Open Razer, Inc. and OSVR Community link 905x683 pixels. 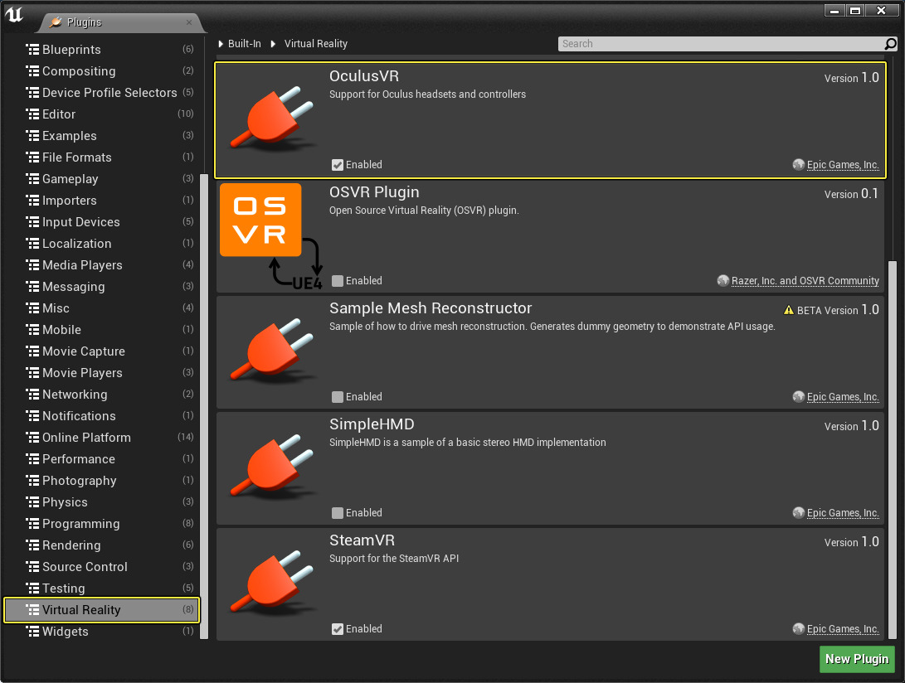(805, 281)
